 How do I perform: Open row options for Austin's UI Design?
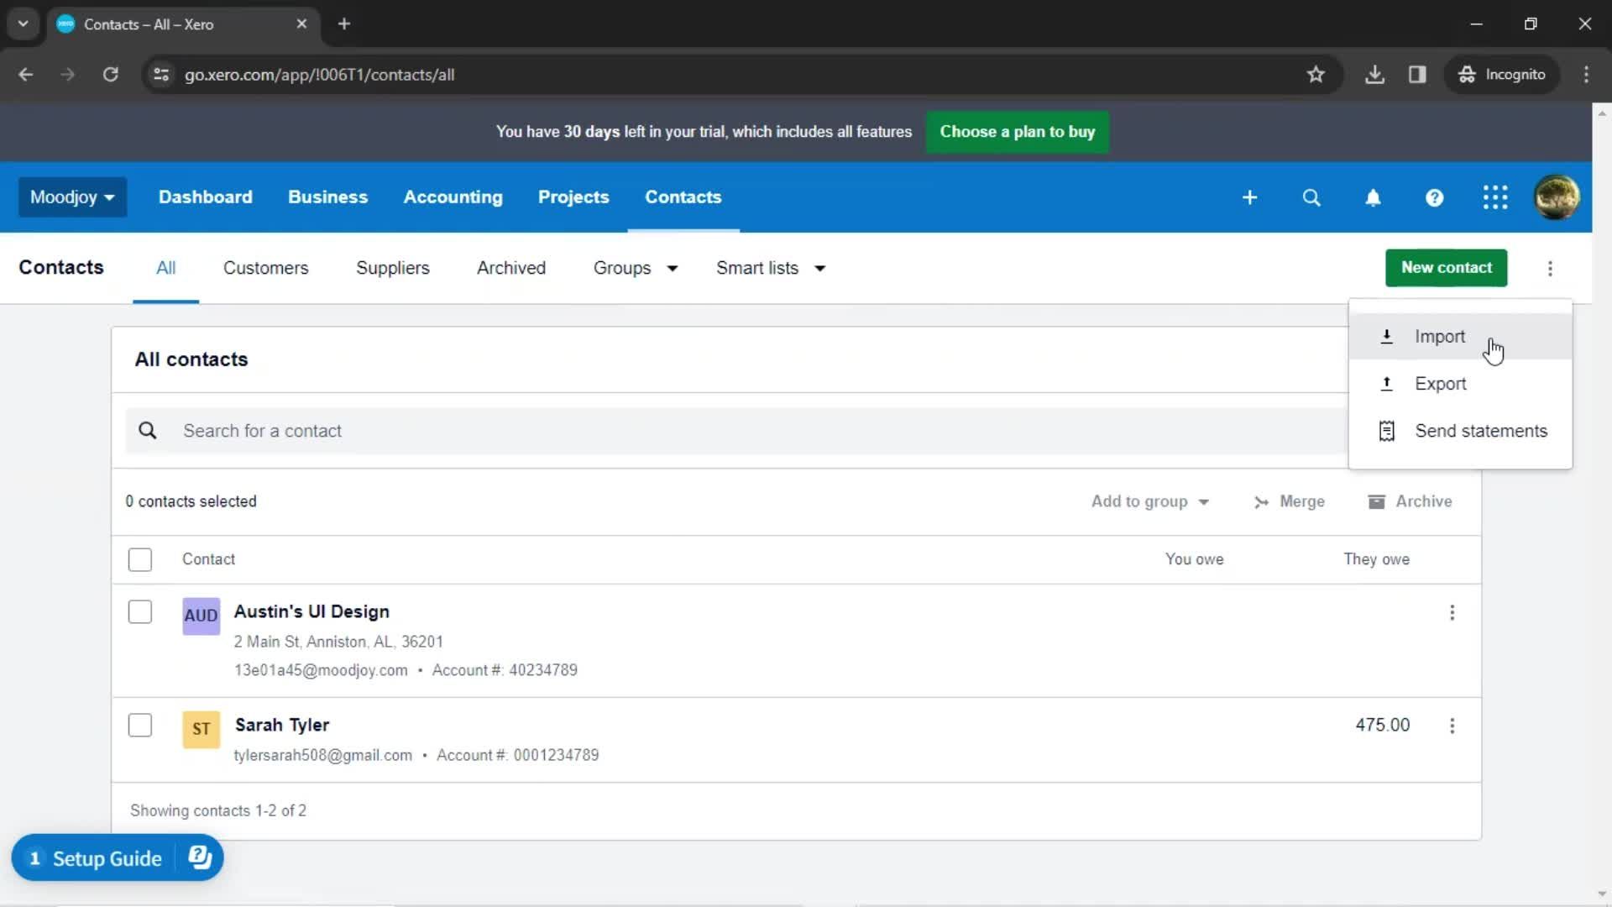pos(1452,613)
